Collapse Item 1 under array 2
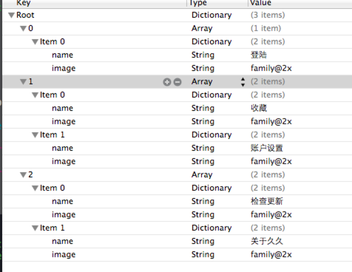This screenshot has width=352, height=272. [35, 228]
